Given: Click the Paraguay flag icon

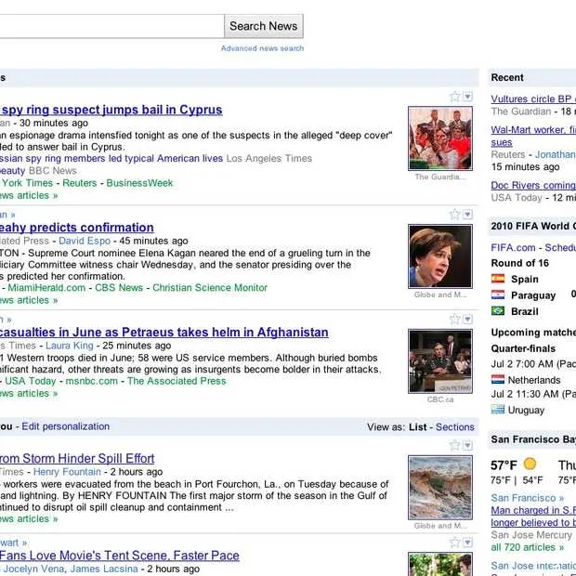Looking at the screenshot, I should pyautogui.click(x=498, y=295).
